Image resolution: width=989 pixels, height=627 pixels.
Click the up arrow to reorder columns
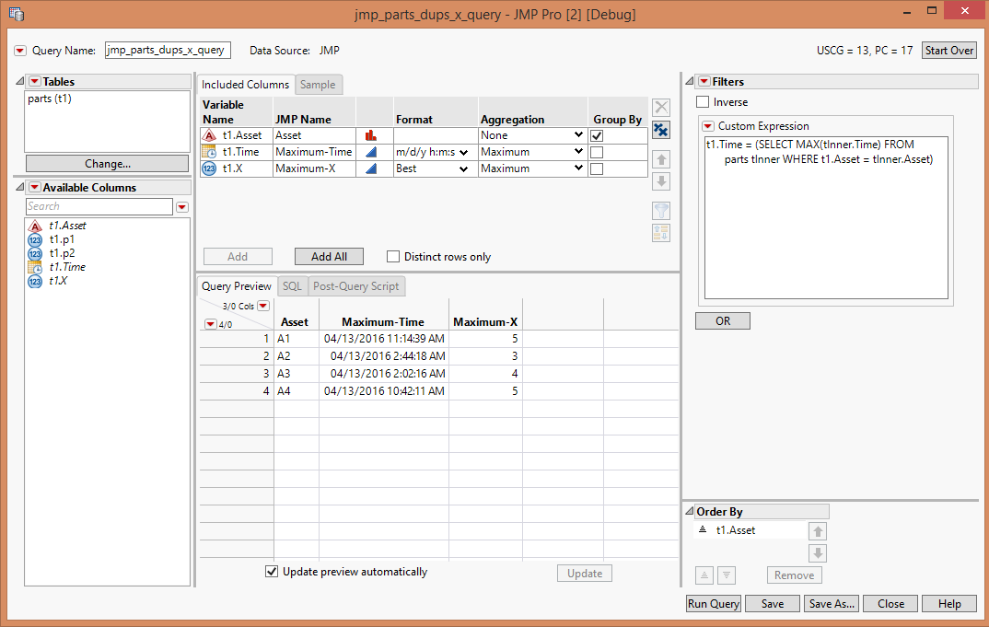click(x=660, y=158)
